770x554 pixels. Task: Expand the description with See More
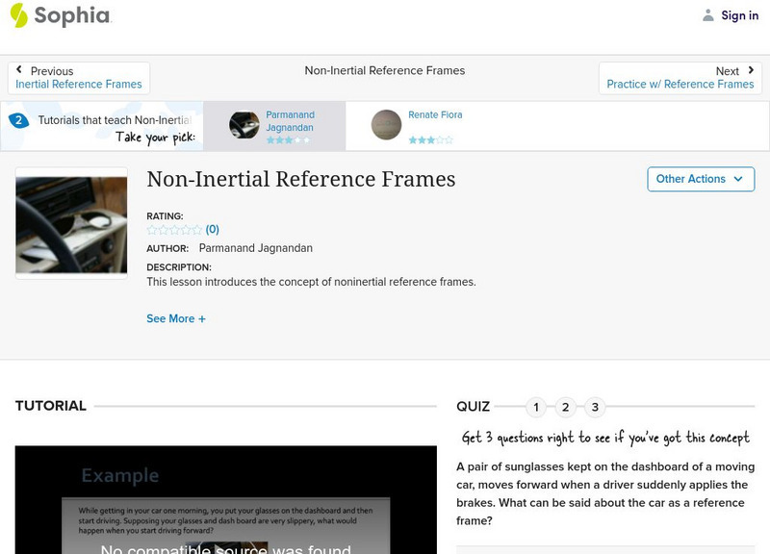[176, 318]
